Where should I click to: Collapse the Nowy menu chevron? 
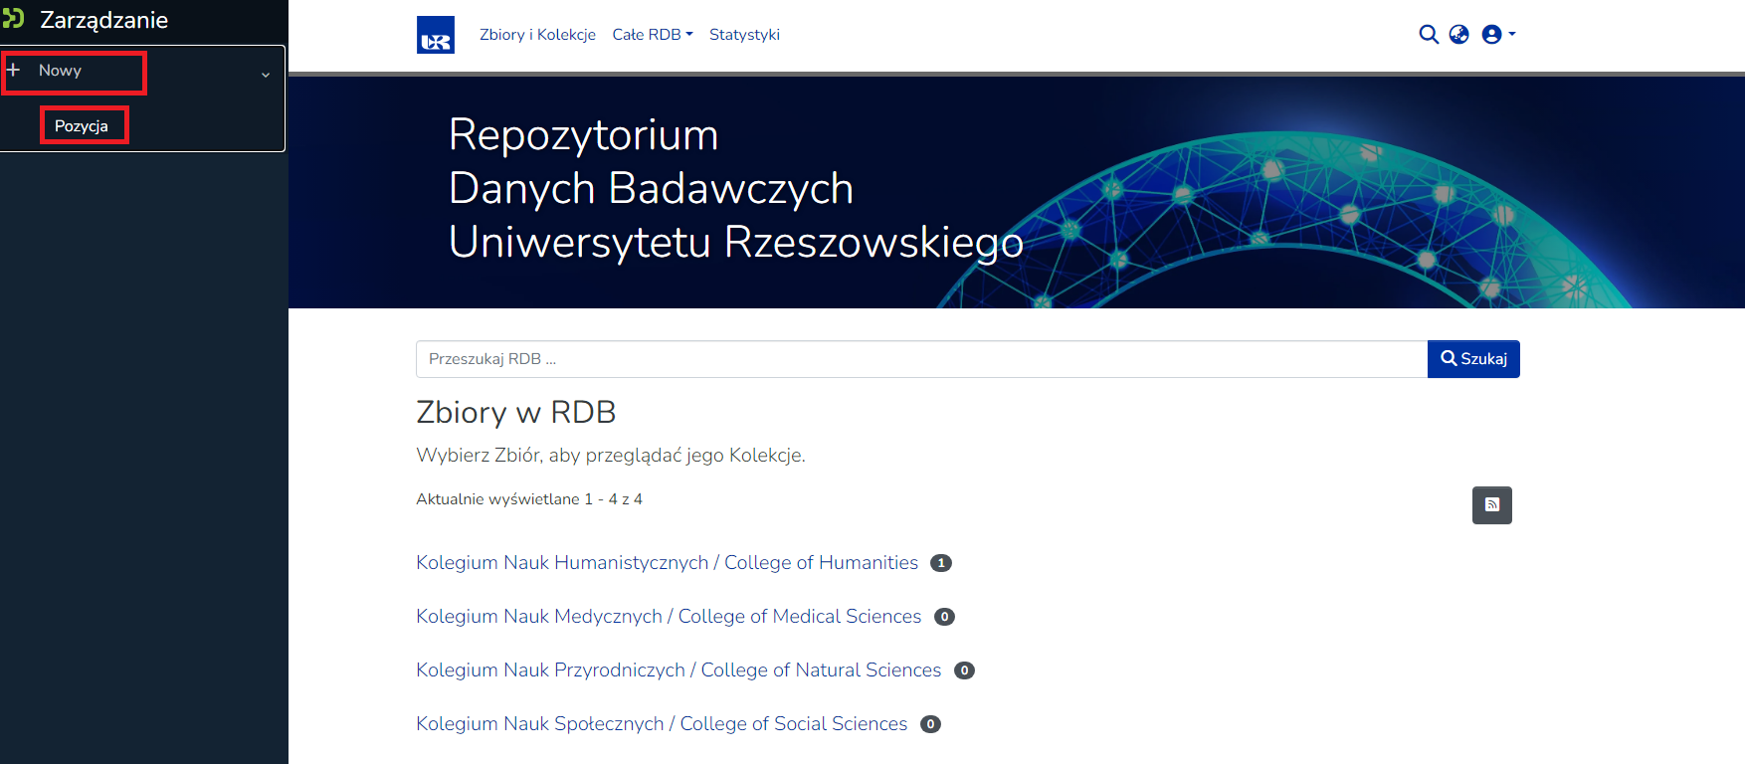[266, 75]
